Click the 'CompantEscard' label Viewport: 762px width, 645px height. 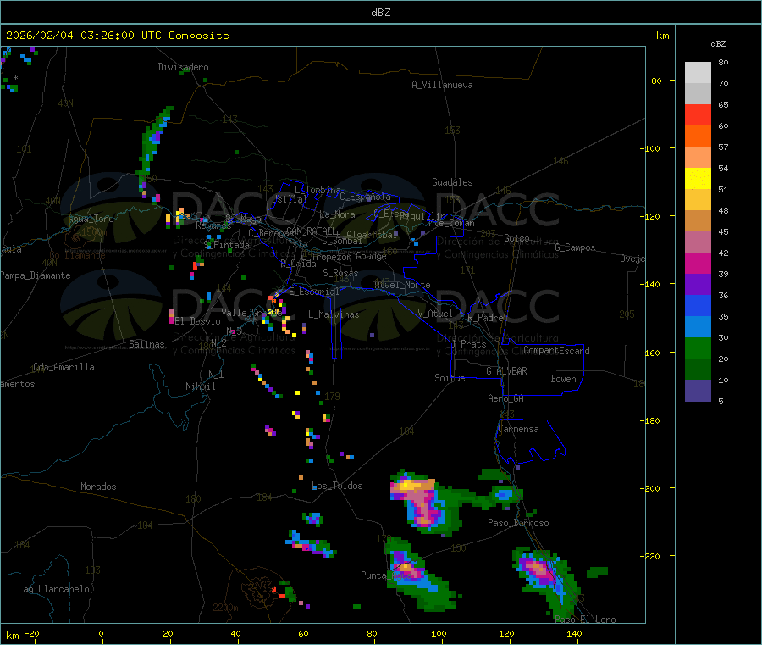point(556,351)
